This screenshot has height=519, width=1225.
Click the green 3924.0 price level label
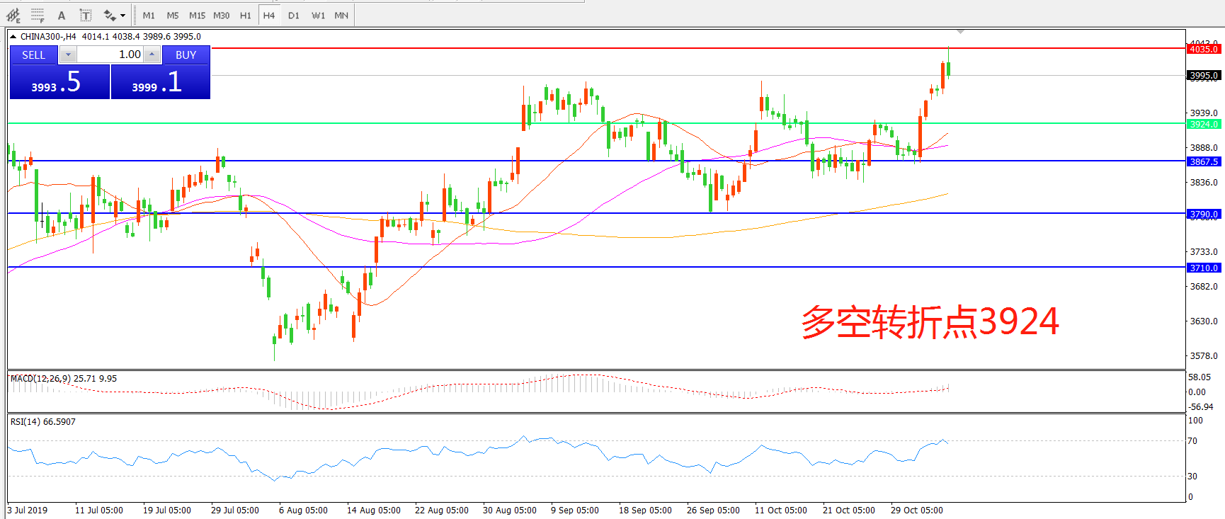click(x=1203, y=124)
